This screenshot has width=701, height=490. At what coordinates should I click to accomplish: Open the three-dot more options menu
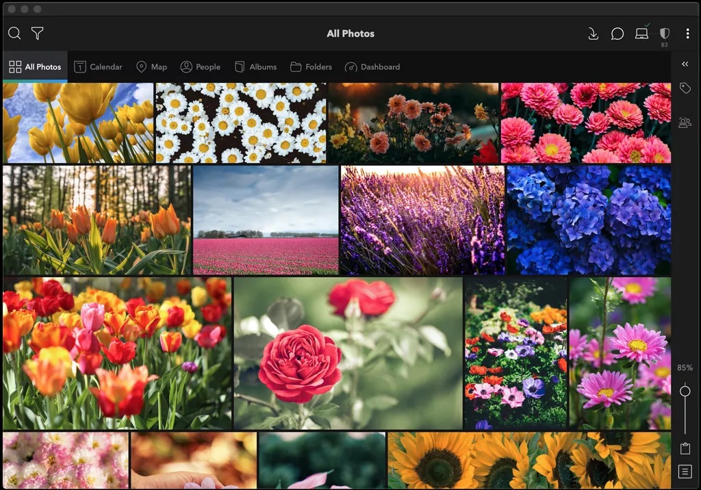(687, 34)
